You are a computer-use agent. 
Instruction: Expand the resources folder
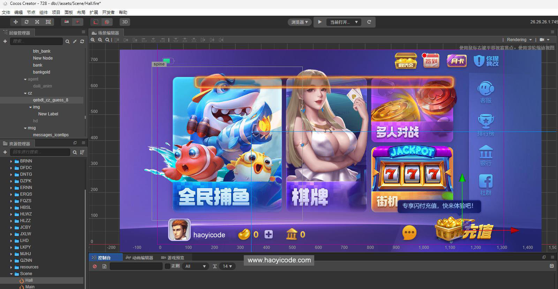pos(11,267)
